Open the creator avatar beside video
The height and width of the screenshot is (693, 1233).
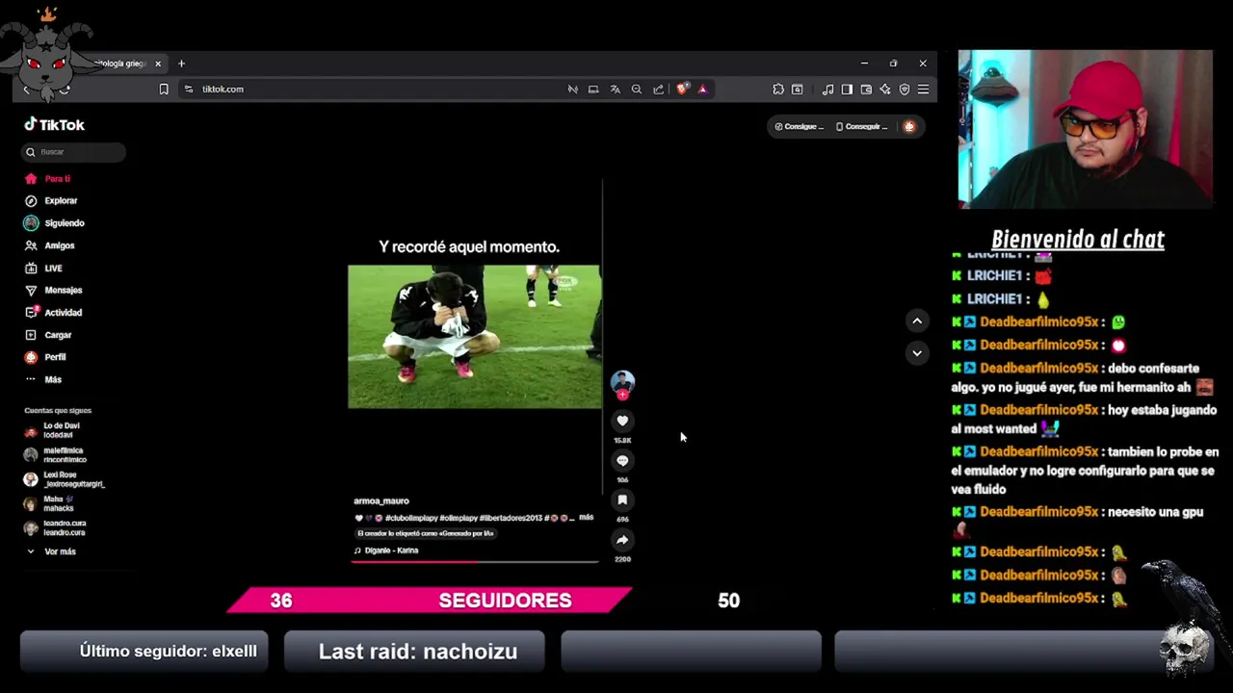[x=622, y=381]
